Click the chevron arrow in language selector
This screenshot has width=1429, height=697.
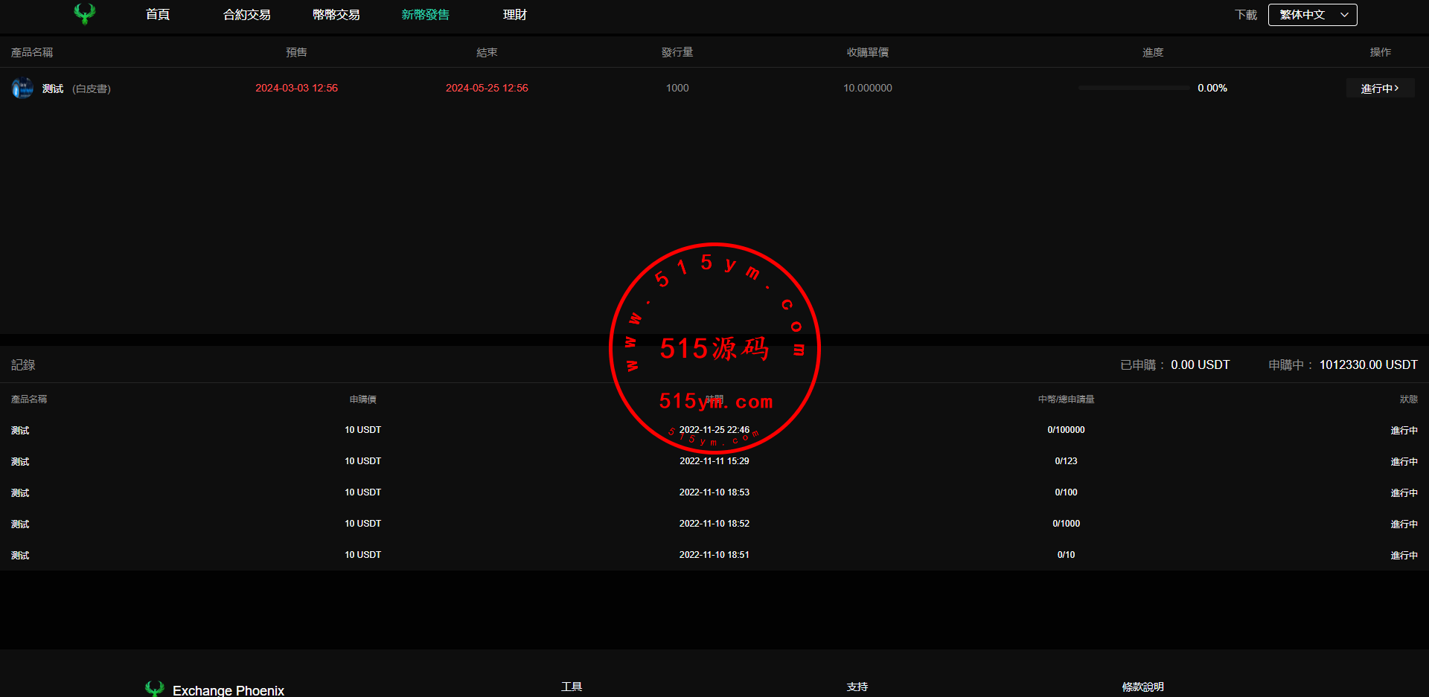(1344, 15)
